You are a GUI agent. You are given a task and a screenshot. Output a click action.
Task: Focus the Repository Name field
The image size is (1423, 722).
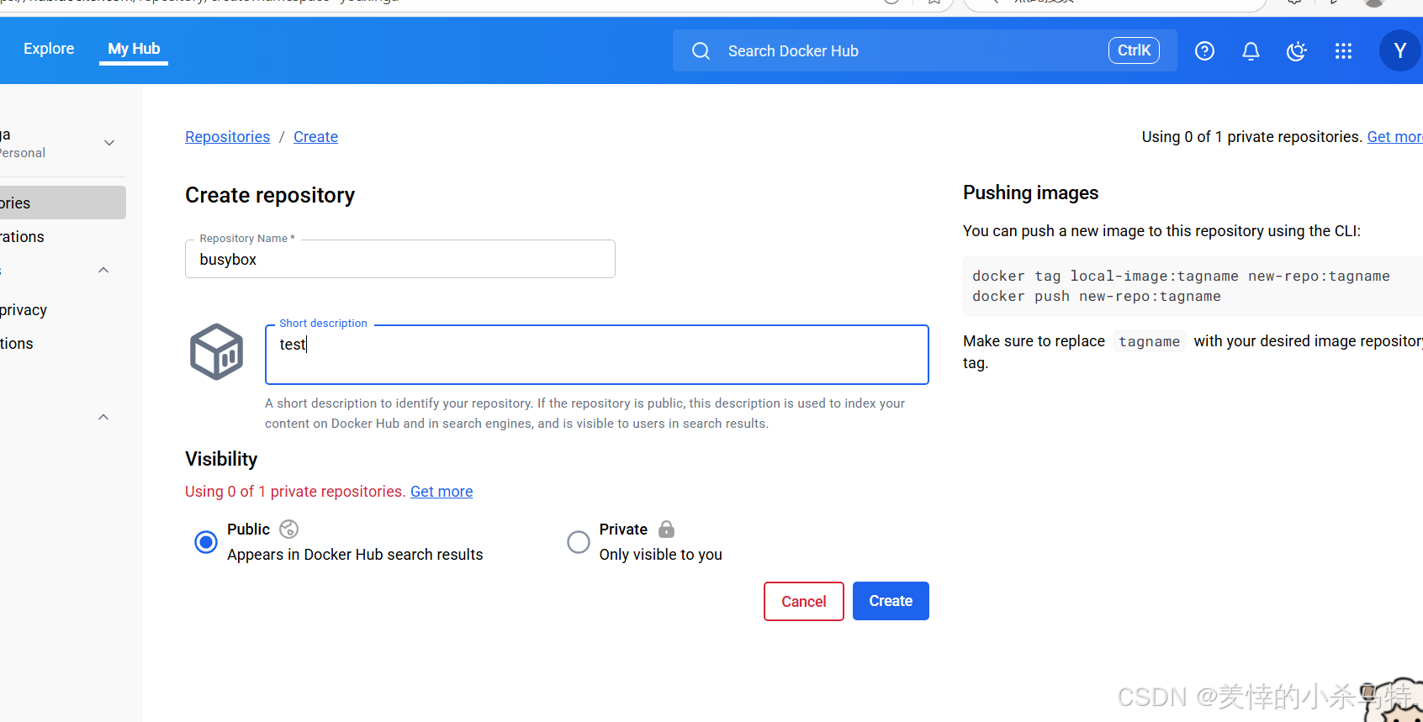(400, 259)
